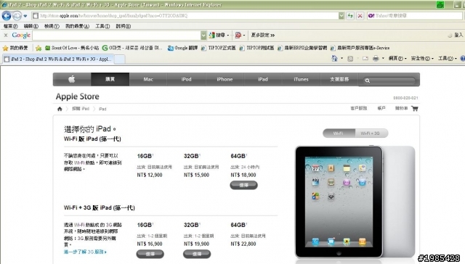Open the account link near cart
465x264 pixels.
[x=381, y=108]
